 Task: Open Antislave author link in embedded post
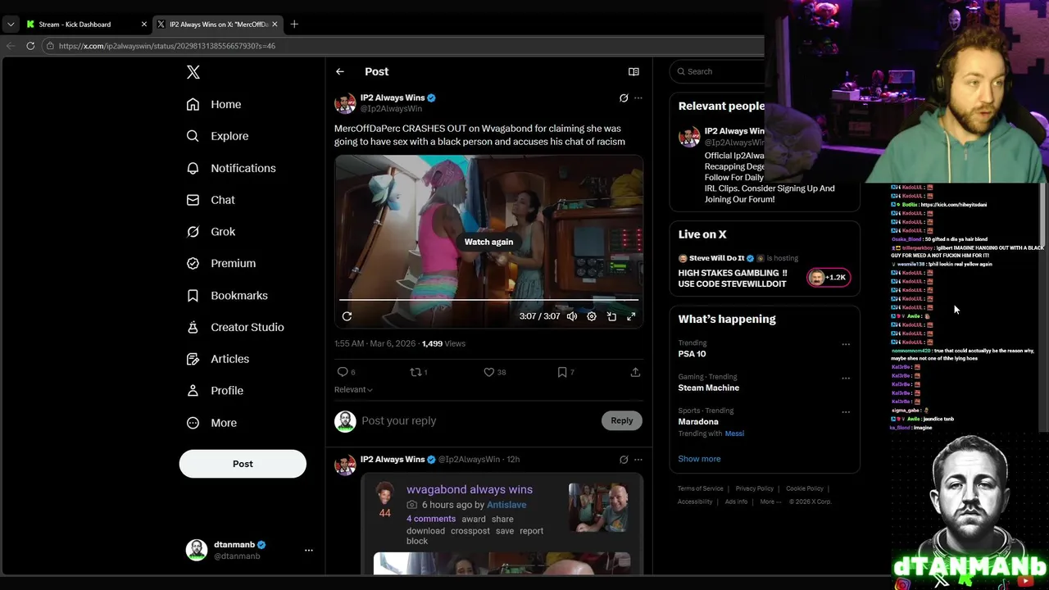(x=506, y=505)
